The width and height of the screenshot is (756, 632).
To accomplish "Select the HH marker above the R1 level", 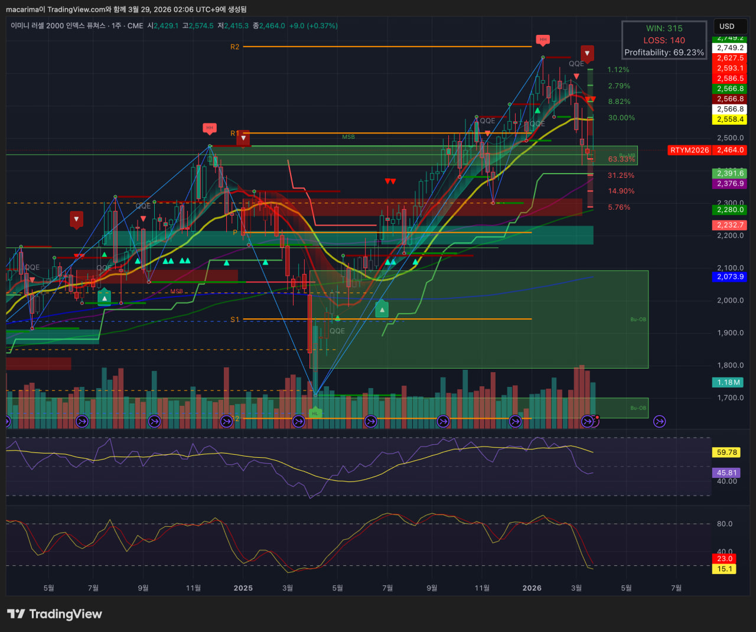I will (x=209, y=128).
